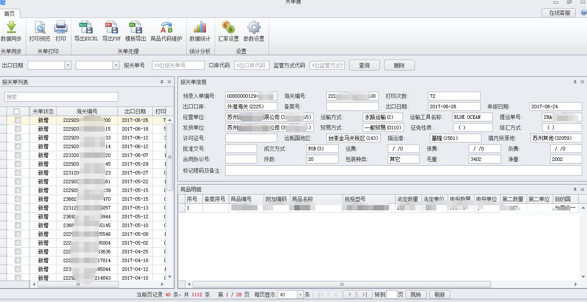The width and height of the screenshot is (587, 302).
Task: Check the row dated 2017-05-02
Action: [18, 243]
